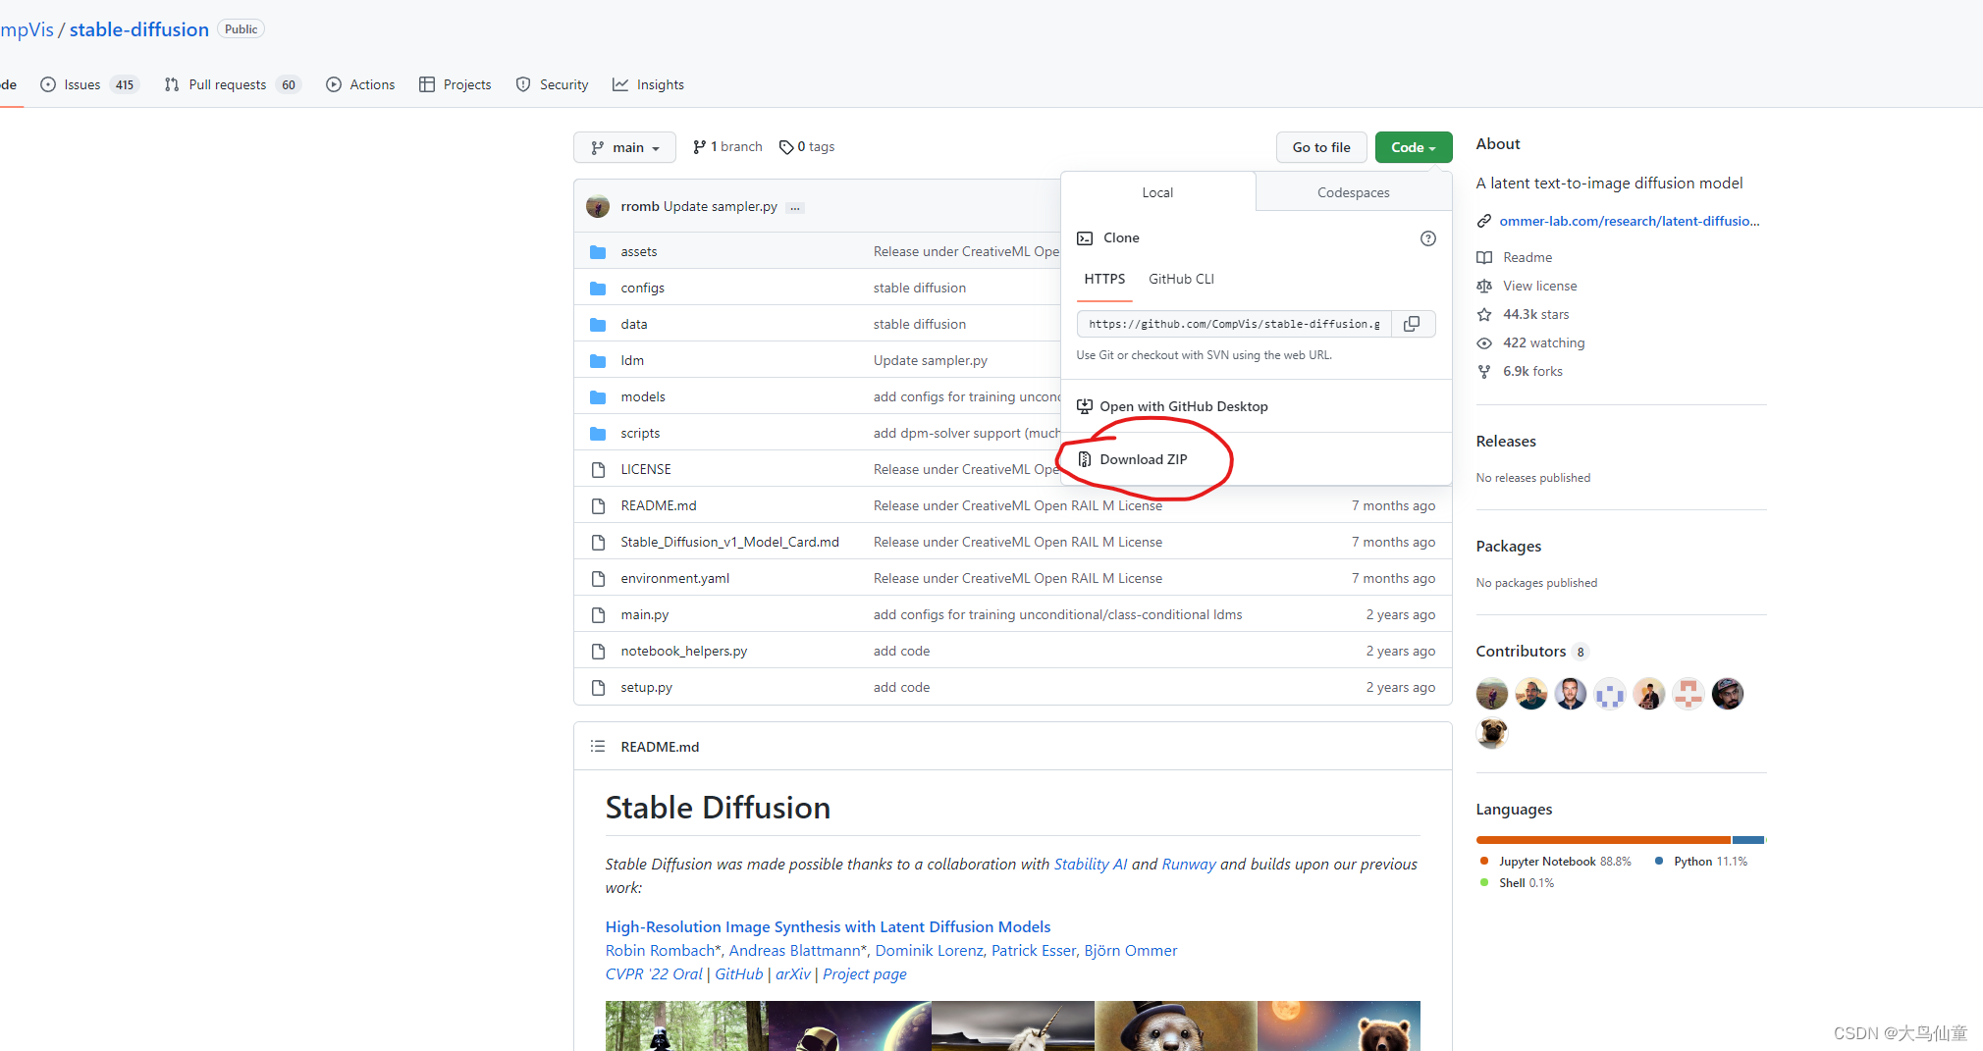This screenshot has width=1983, height=1051.
Task: Click the star icon beside 44.3k stars
Action: [x=1484, y=315]
